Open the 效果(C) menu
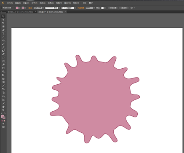 pyautogui.click(x=51, y=3)
